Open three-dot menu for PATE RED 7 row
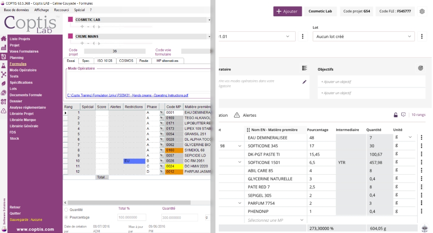 pyautogui.click(x=421, y=187)
